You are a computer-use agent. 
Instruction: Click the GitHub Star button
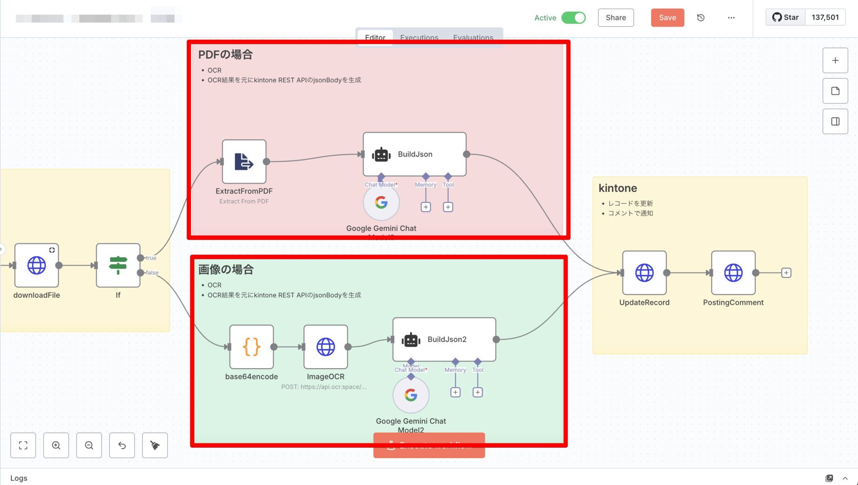click(x=786, y=18)
